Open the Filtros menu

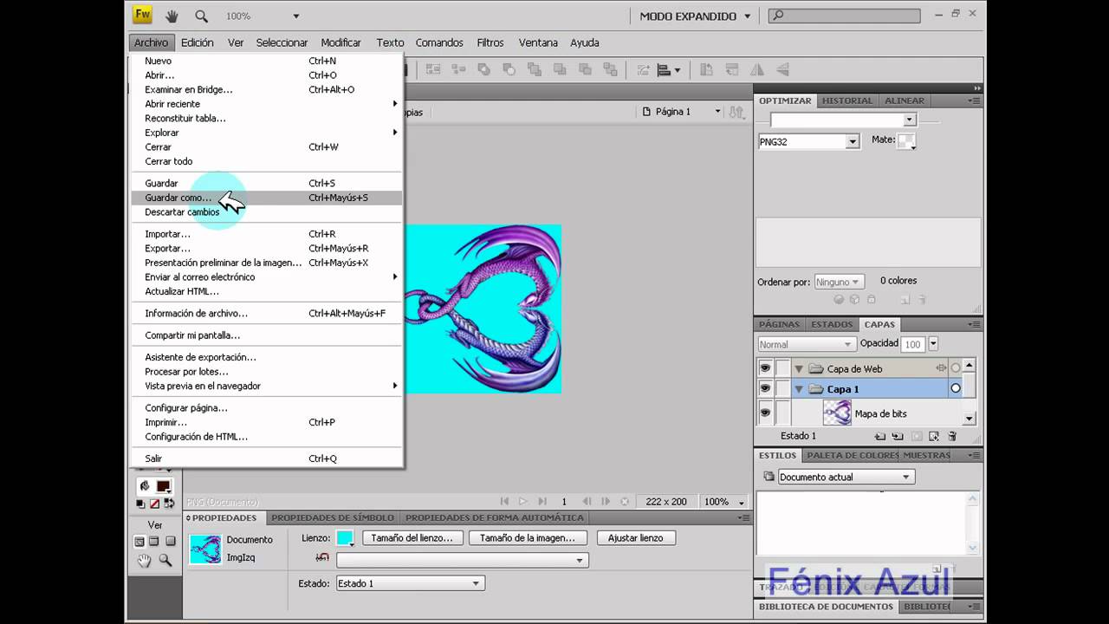[x=490, y=42]
